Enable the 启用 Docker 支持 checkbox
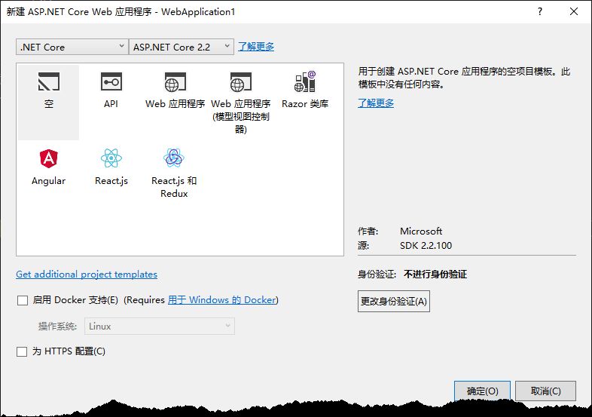Screen dimensions: 592x417 click(23, 301)
